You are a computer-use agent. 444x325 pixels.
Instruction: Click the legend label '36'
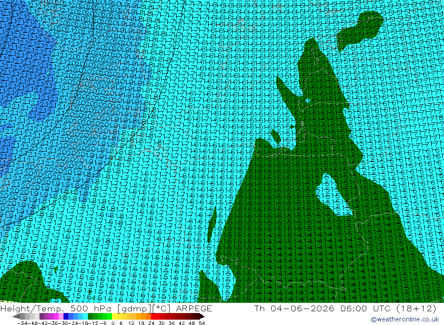(171, 323)
